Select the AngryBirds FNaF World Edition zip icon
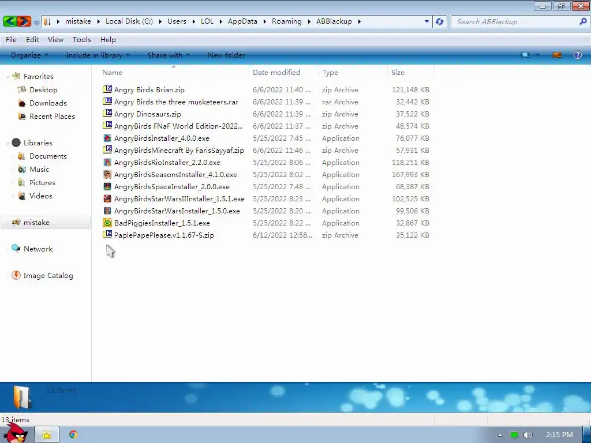 tap(107, 125)
